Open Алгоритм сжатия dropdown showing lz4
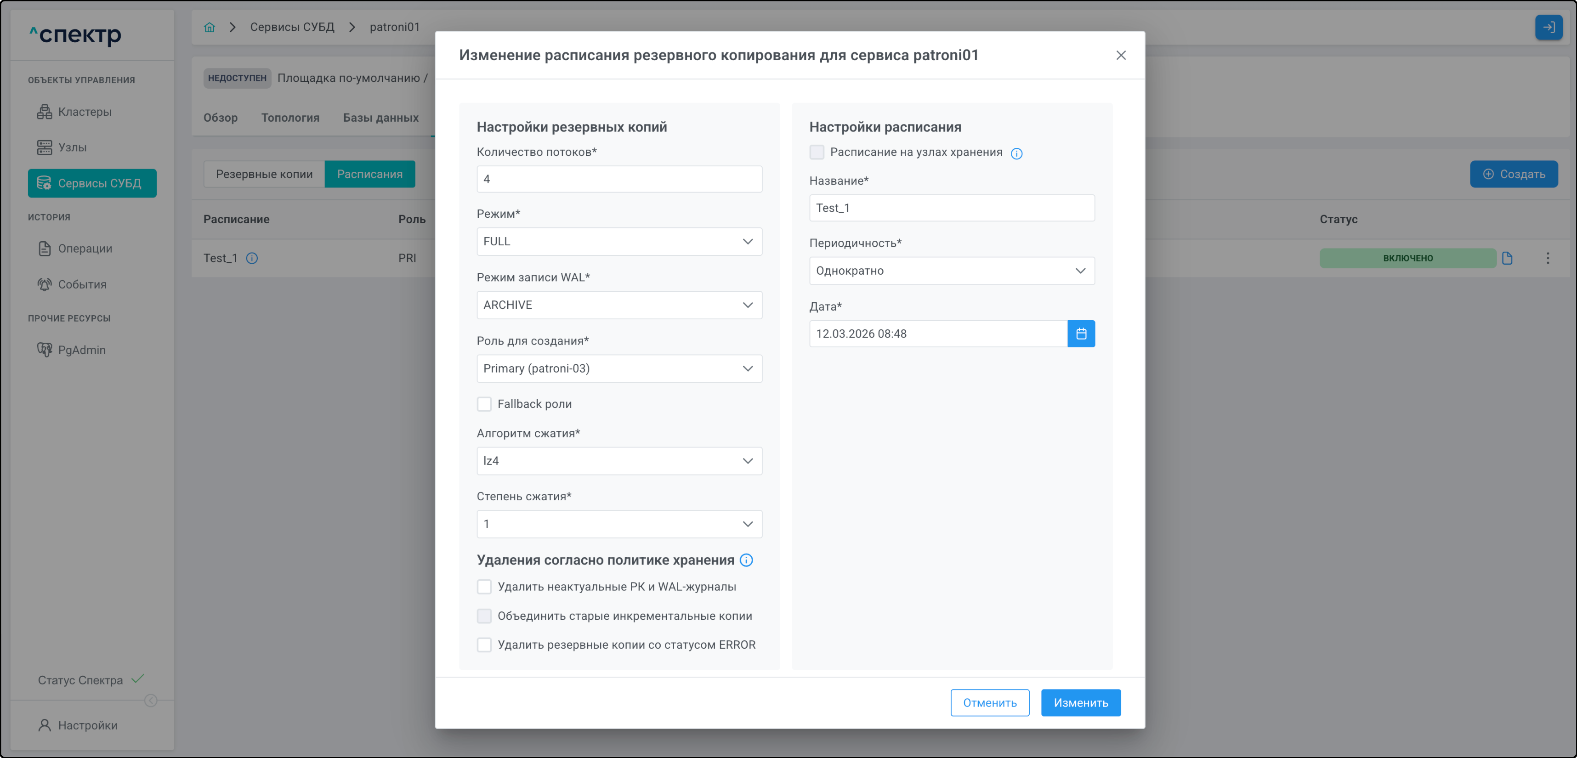1577x758 pixels. click(x=618, y=461)
